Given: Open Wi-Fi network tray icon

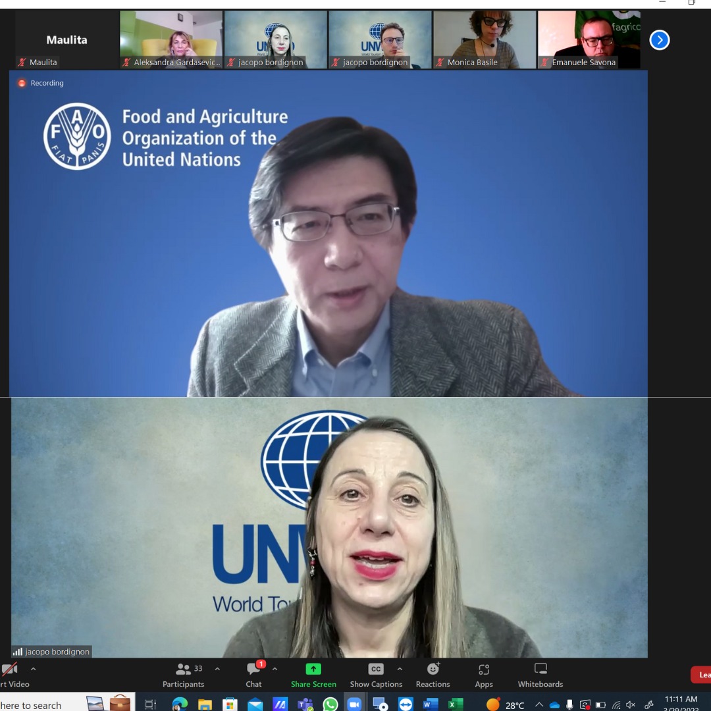Looking at the screenshot, I should [616, 704].
